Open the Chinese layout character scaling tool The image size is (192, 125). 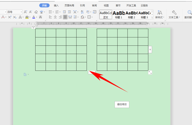(x=75, y=12)
